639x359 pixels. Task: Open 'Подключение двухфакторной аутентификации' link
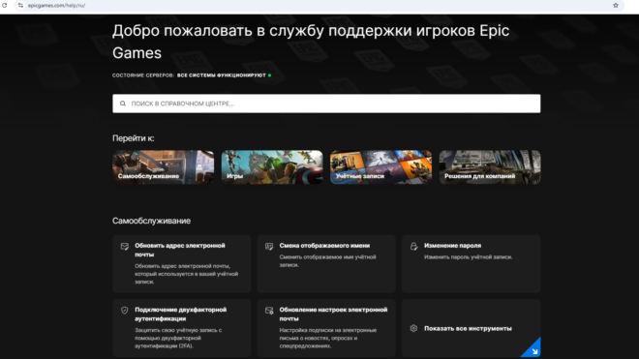coord(180,314)
